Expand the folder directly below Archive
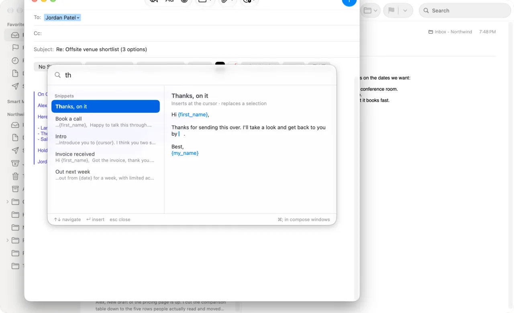The image size is (514, 313). (8, 202)
